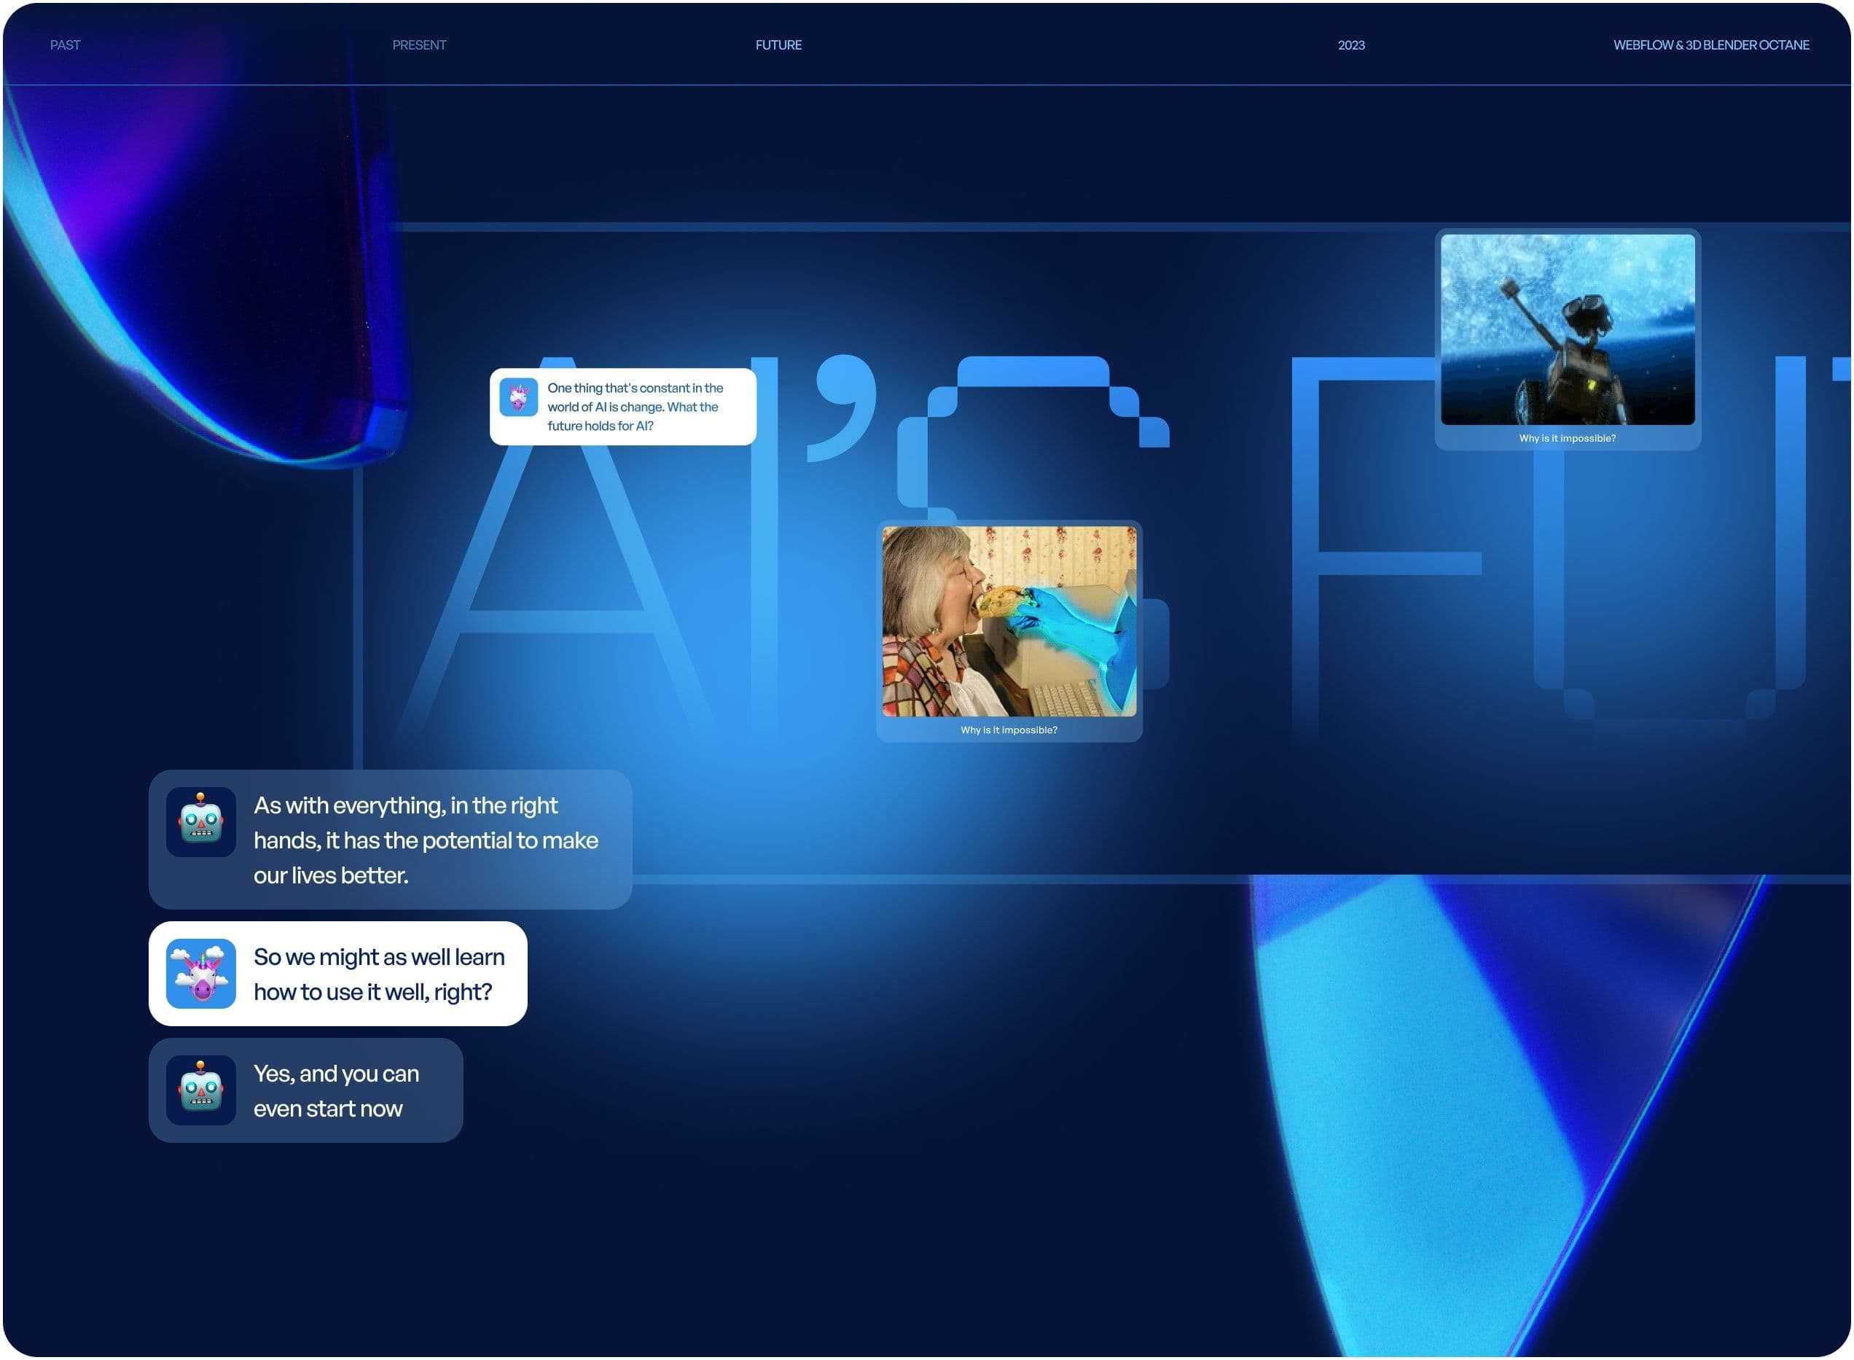Click the unicorn avatar in "So we might" bubble
Image resolution: width=1854 pixels, height=1360 pixels.
pos(201,973)
